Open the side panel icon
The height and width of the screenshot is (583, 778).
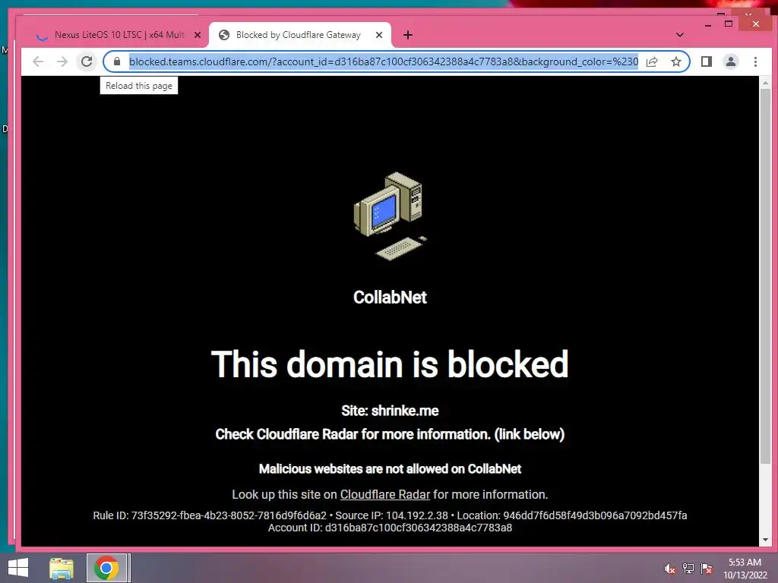[x=707, y=61]
